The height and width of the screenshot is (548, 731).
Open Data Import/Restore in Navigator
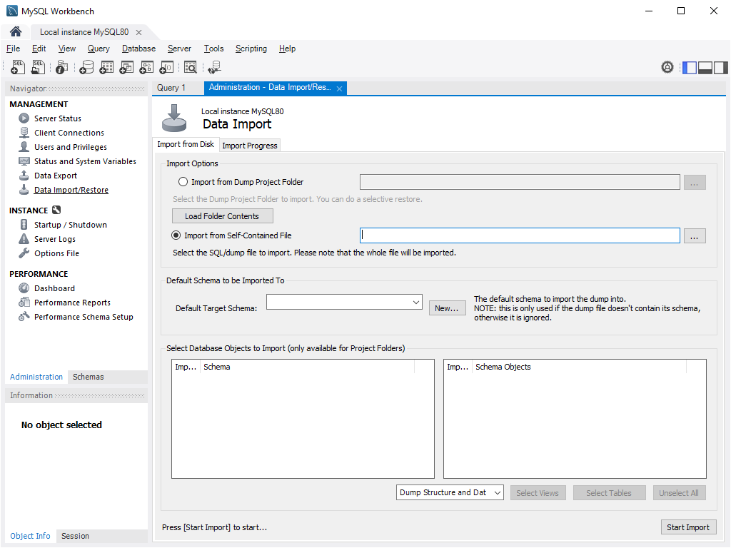[71, 190]
